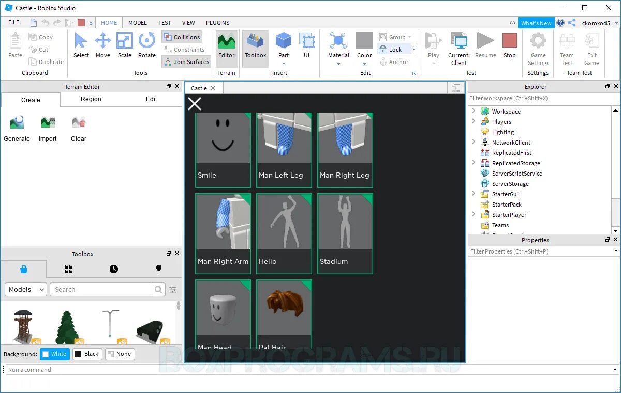621x393 pixels.
Task: Insert a Part
Action: (284, 49)
